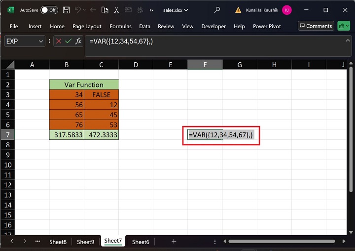
Task: Toggle AutoSave switch on
Action: (x=49, y=10)
